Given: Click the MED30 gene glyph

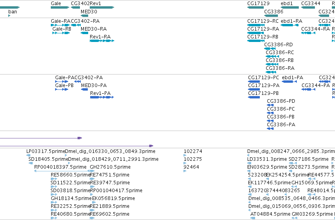Looking at the screenshot, I should pos(85,16).
